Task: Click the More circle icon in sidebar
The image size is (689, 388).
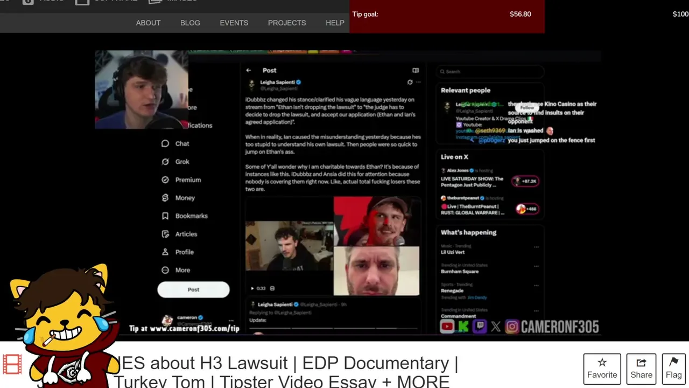Action: [165, 270]
